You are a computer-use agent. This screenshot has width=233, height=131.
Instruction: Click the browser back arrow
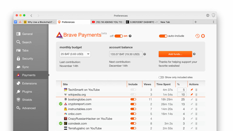coord(31,15)
